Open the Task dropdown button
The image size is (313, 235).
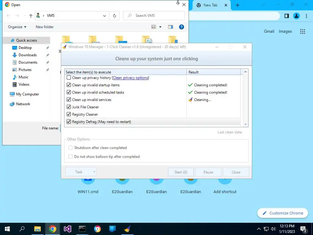[81, 172]
